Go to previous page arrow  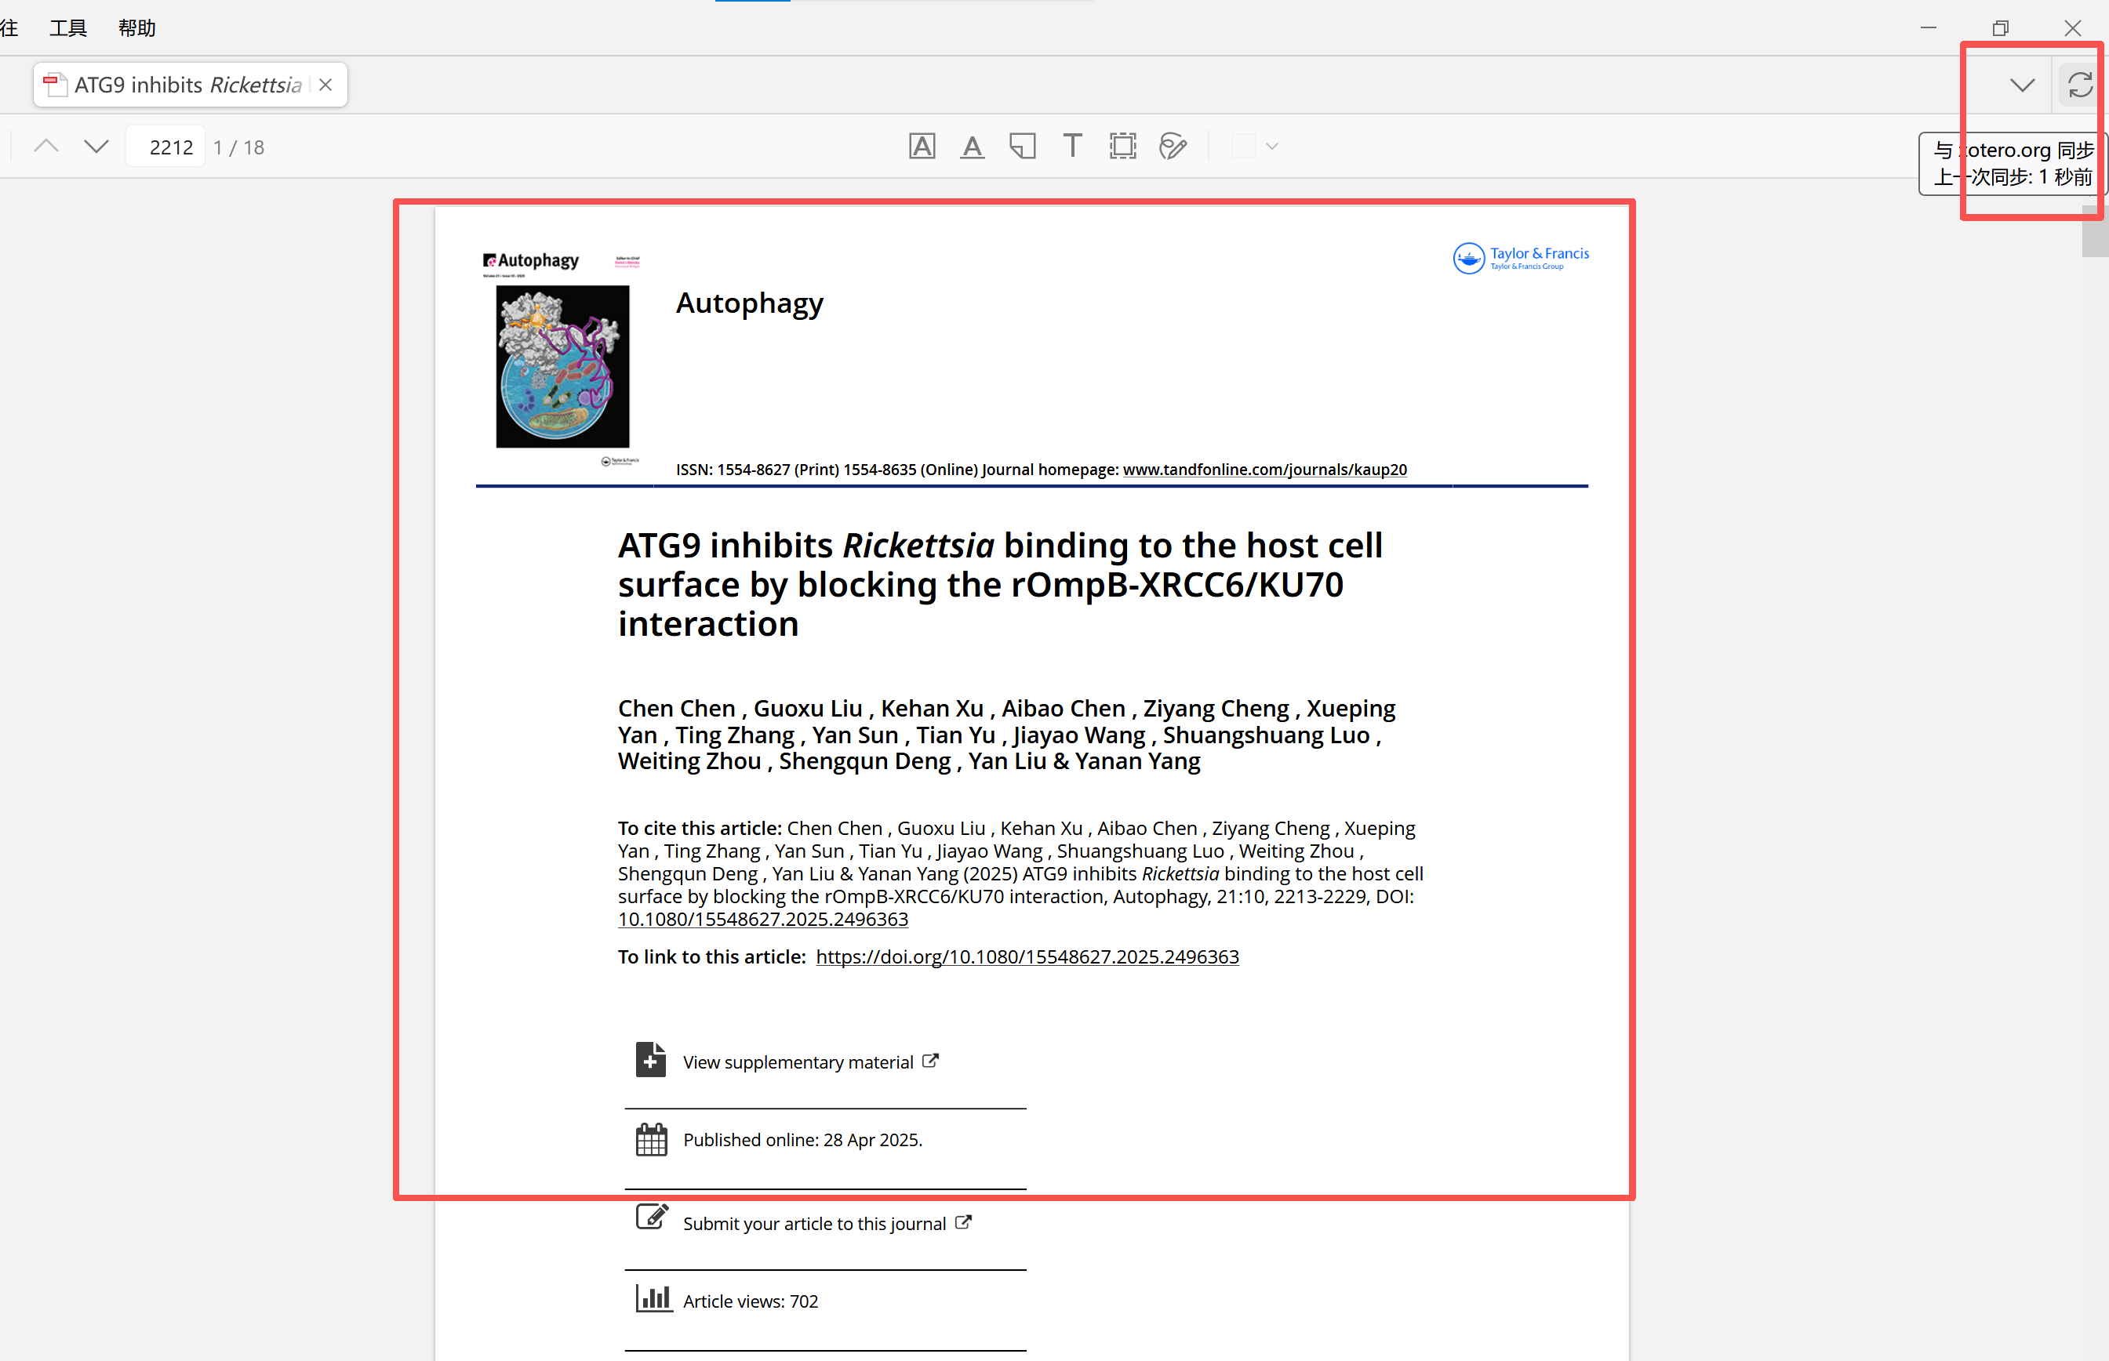(46, 147)
